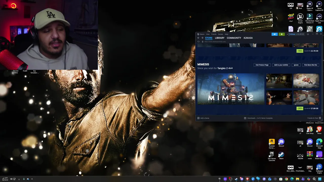Select the OIP desktop file
This screenshot has height=182, width=324.
click(291, 6)
